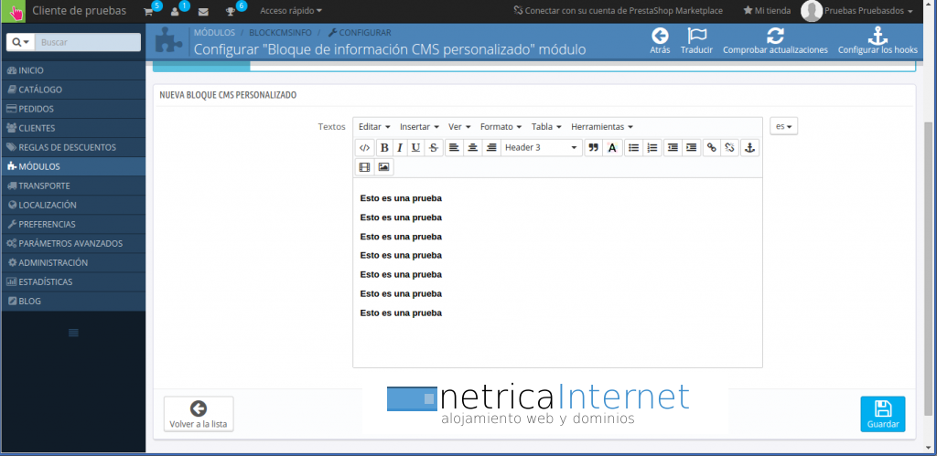Open search type dropdown
The width and height of the screenshot is (937, 456).
click(20, 42)
